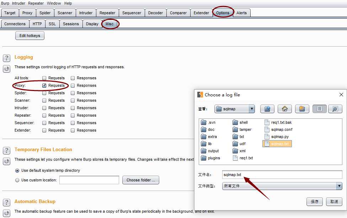This screenshot has height=218, width=347.
Task: Select the tamper folder
Action: (x=242, y=129)
